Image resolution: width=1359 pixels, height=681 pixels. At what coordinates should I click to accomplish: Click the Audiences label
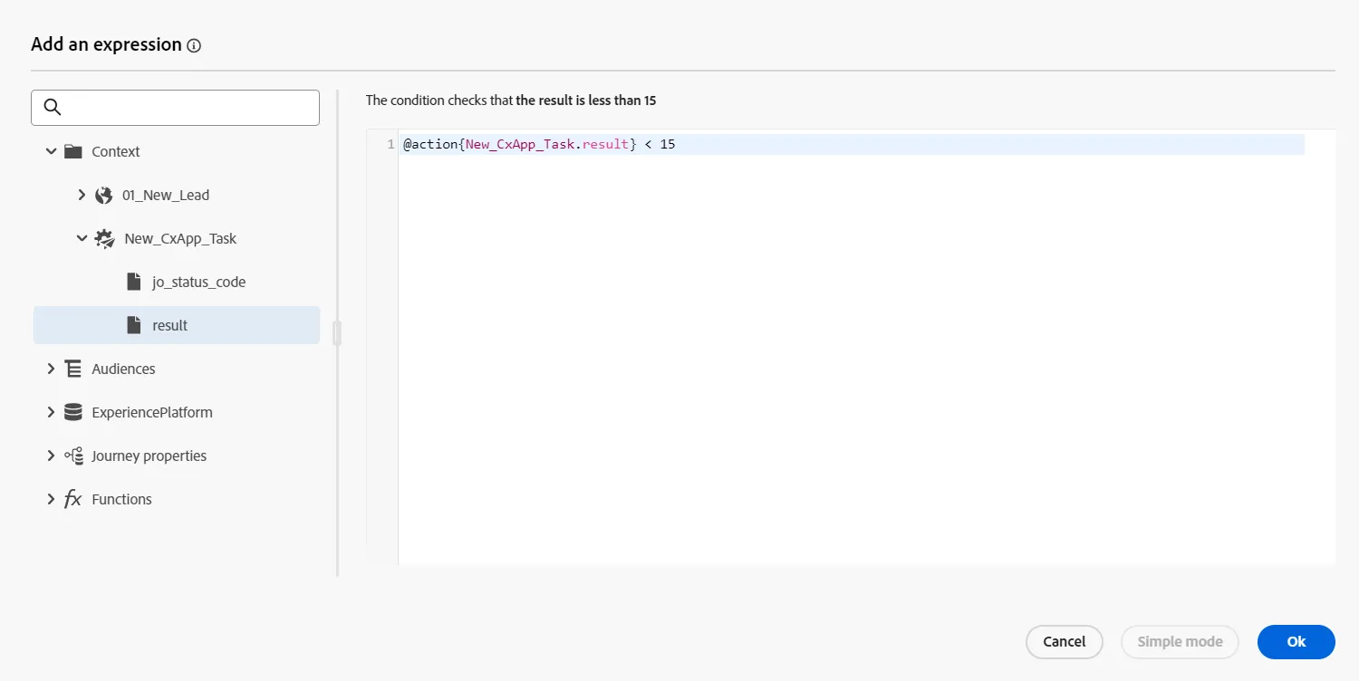pos(123,369)
